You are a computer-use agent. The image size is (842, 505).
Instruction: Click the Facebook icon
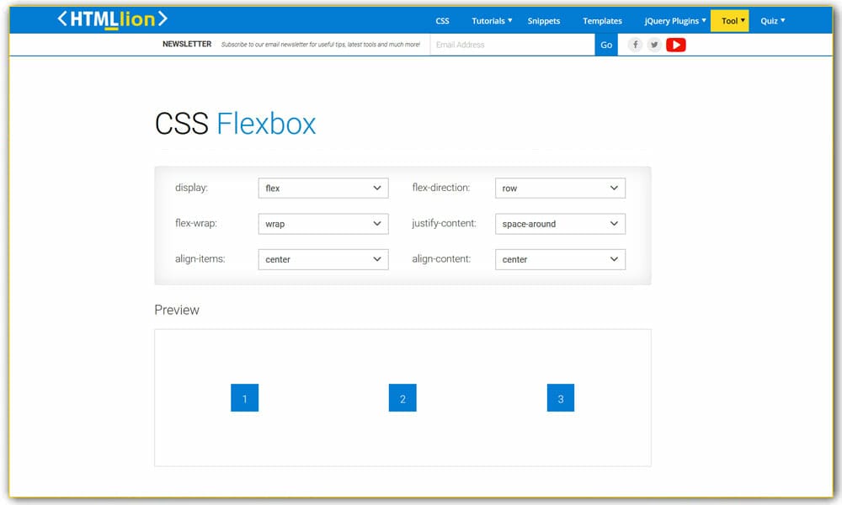click(x=635, y=45)
